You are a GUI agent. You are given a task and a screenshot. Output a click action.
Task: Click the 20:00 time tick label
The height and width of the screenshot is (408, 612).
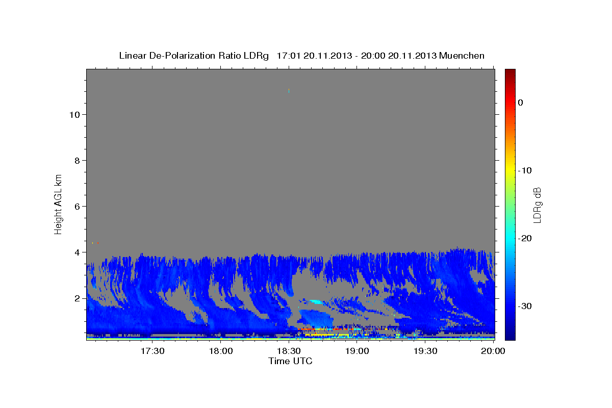tap(493, 351)
